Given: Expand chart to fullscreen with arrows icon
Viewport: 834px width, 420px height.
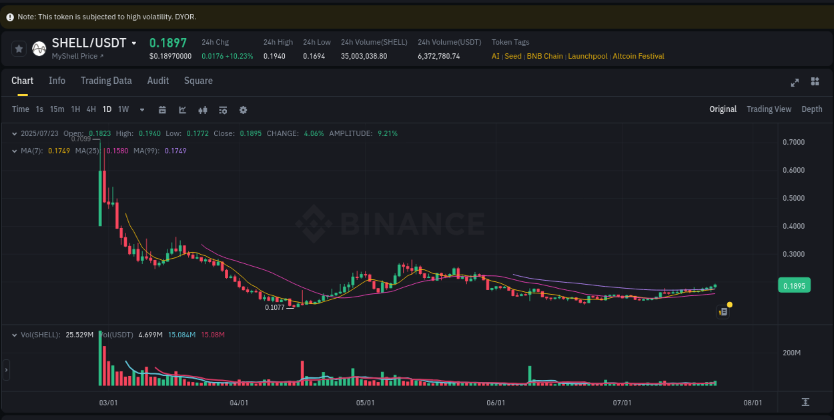Looking at the screenshot, I should tap(795, 82).
